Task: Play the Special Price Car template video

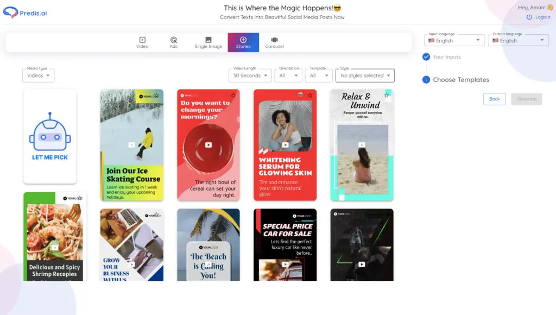Action: pos(285,264)
